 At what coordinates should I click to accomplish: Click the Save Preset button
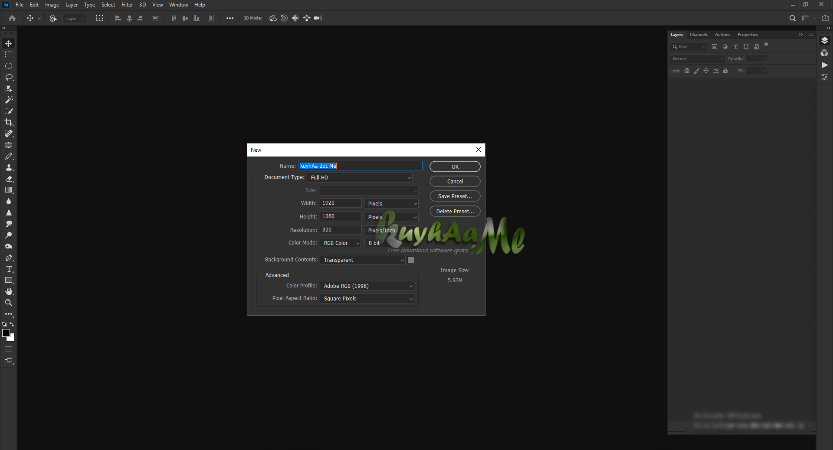click(455, 196)
